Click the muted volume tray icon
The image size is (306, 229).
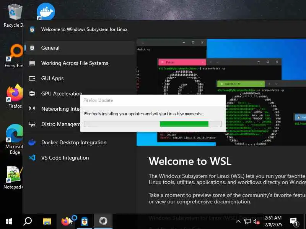point(256,221)
